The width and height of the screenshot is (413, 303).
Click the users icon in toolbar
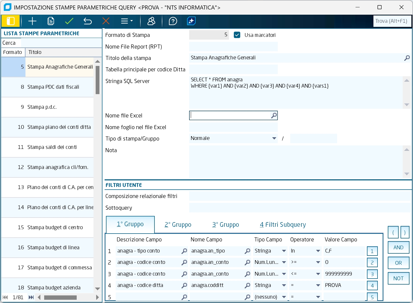pyautogui.click(x=151, y=21)
